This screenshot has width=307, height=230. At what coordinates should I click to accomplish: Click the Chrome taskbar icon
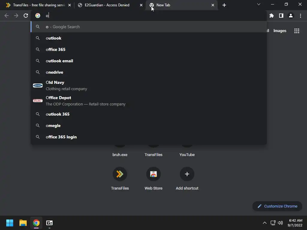pyautogui.click(x=36, y=223)
